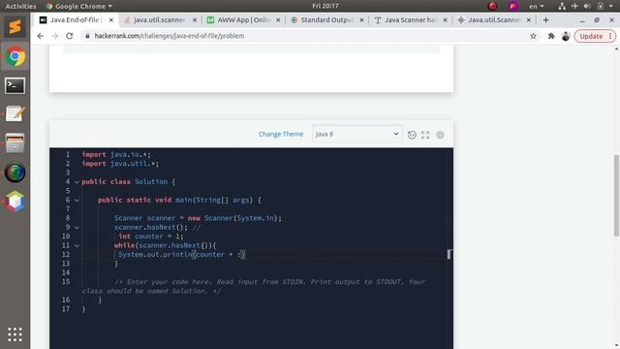Click the Change Theme link
Screen dimensions: 620x349
(x=281, y=134)
